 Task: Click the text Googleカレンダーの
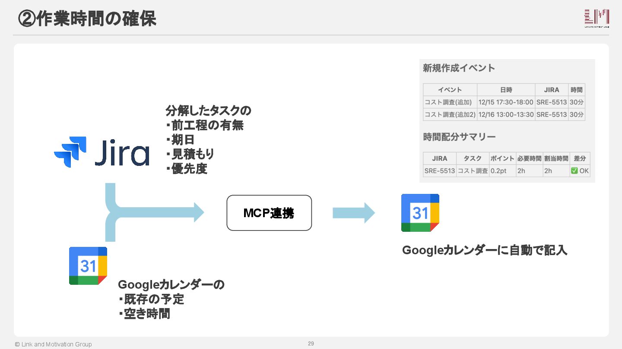pyautogui.click(x=171, y=285)
